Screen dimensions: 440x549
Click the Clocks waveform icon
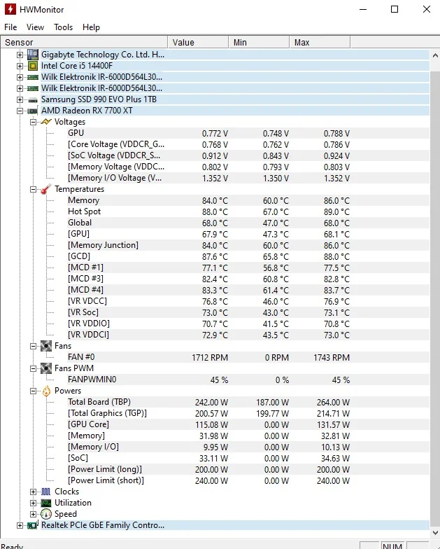click(x=46, y=492)
